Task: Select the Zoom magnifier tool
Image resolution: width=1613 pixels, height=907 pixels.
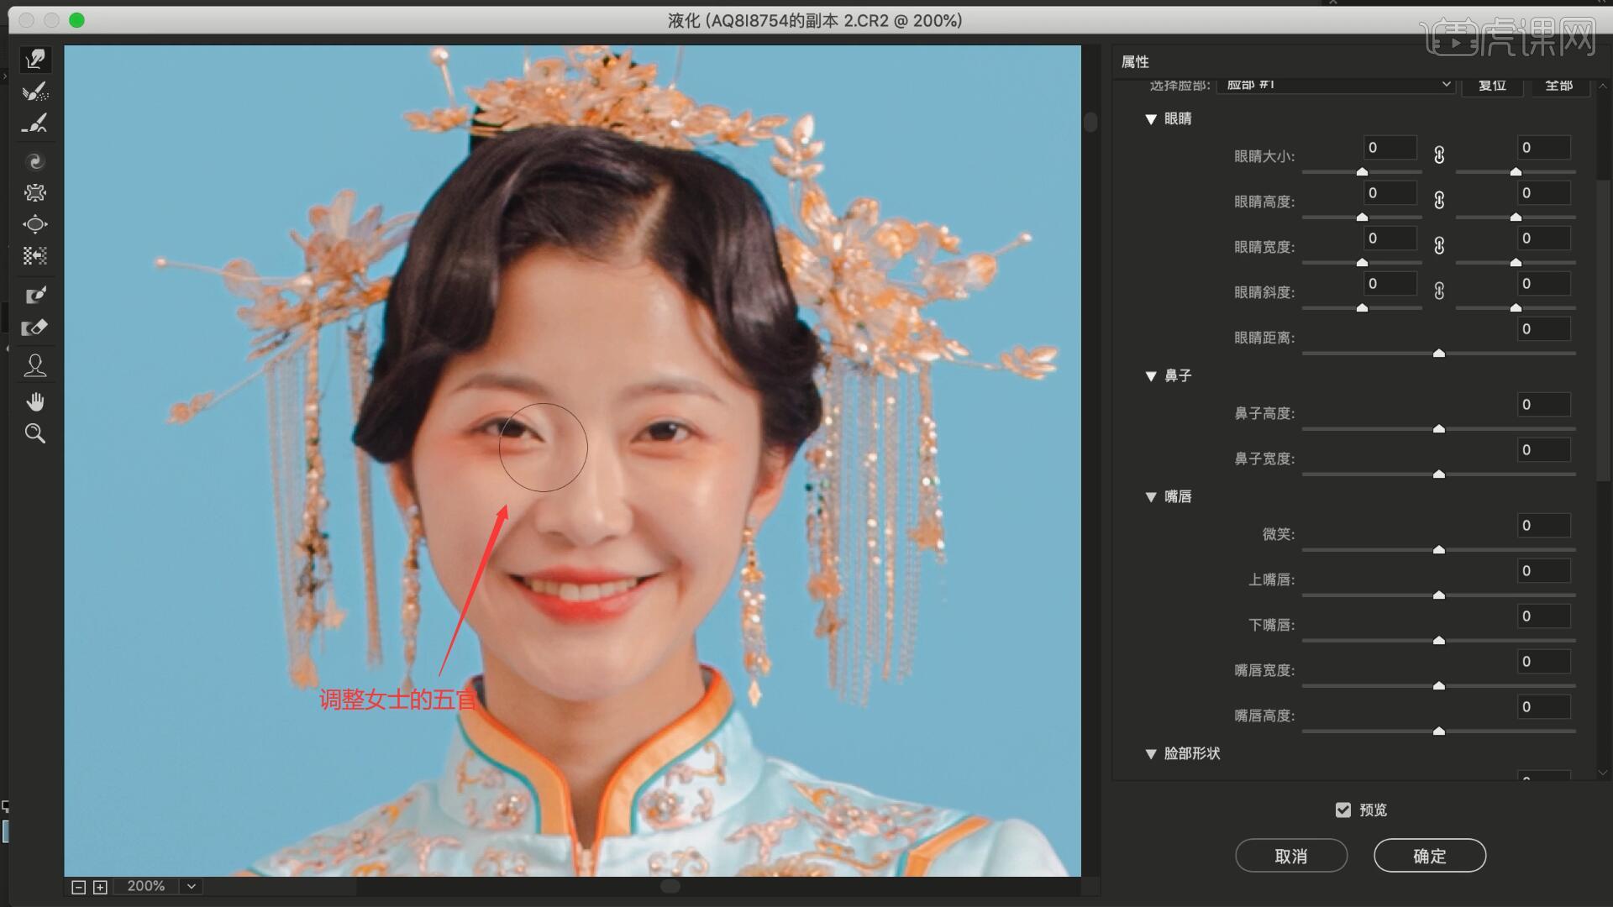Action: pyautogui.click(x=35, y=433)
